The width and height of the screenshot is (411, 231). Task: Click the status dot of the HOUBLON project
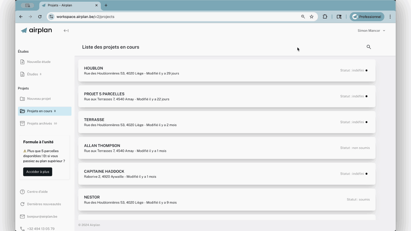coord(366,70)
